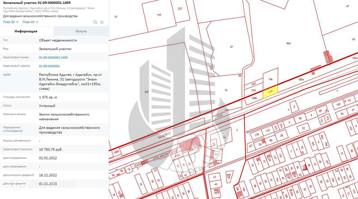The height and width of the screenshot is (199, 358).
Task: Click parcel 227 on the map
Action: (180, 9)
